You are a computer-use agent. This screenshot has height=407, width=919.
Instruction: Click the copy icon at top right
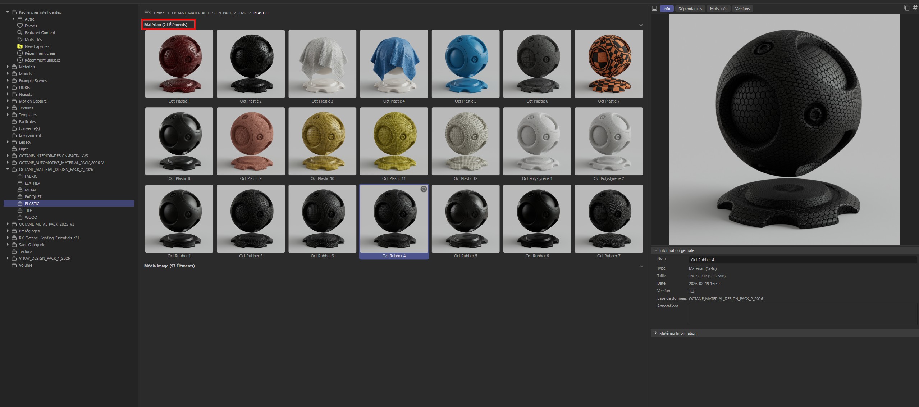(907, 7)
